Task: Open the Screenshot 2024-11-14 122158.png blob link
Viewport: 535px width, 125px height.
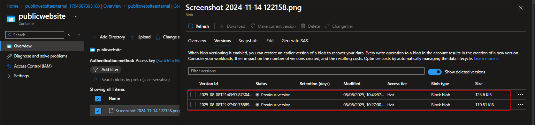Action: (x=147, y=111)
